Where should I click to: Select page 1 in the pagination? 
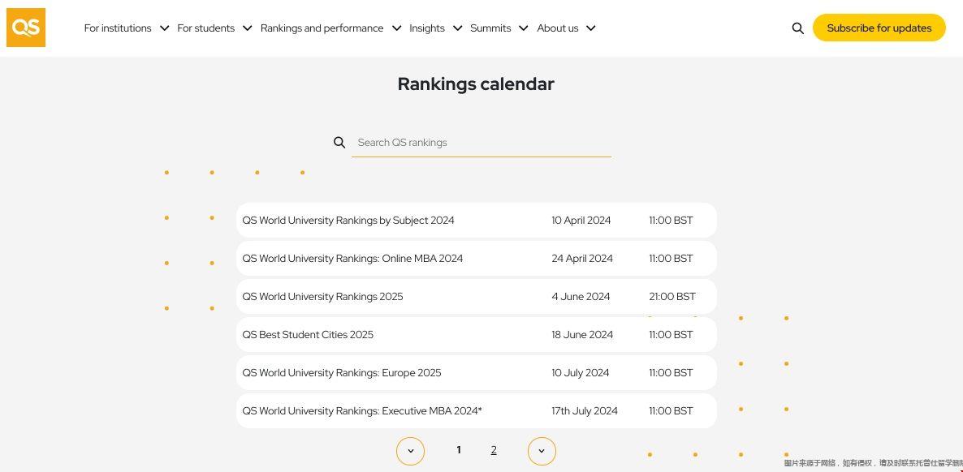click(x=459, y=450)
